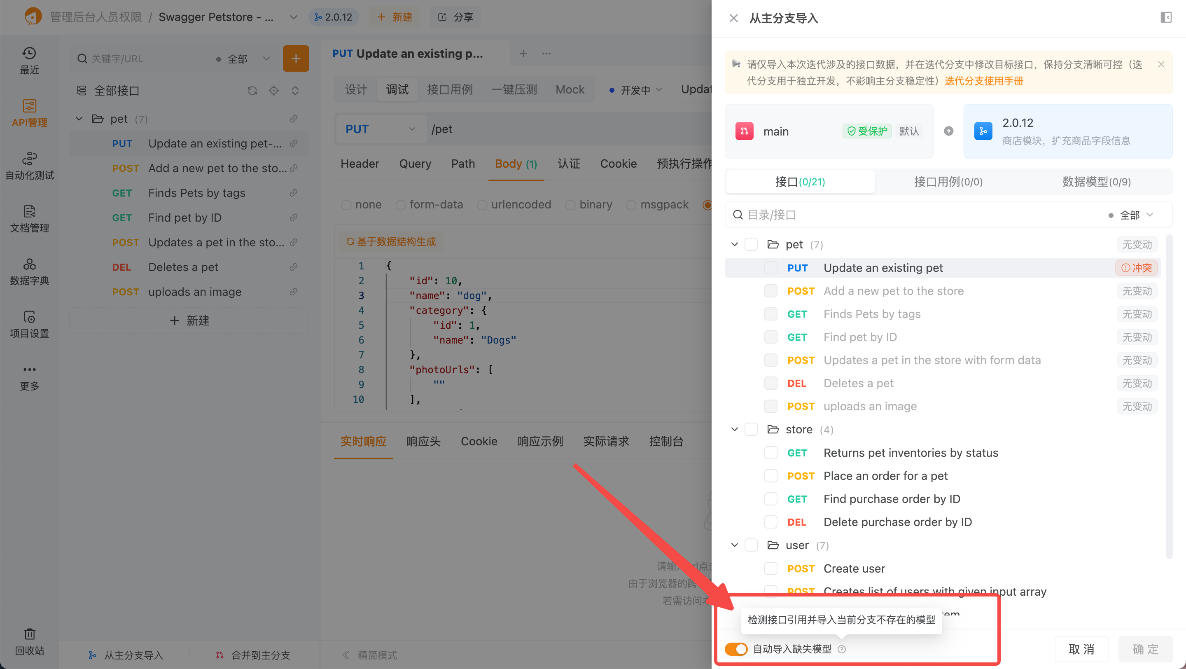Click 基于数据结构生成 button
1186x669 pixels.
[391, 242]
